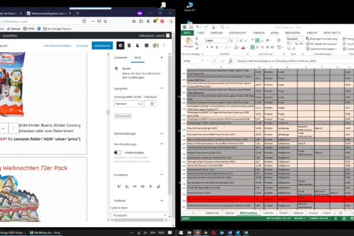Toggle underline in Excel ribbon
Image resolution: width=354 pixels, height=236 pixels.
coord(217,47)
